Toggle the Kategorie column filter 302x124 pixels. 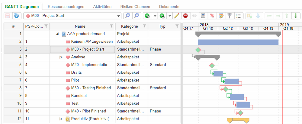(x=144, y=26)
